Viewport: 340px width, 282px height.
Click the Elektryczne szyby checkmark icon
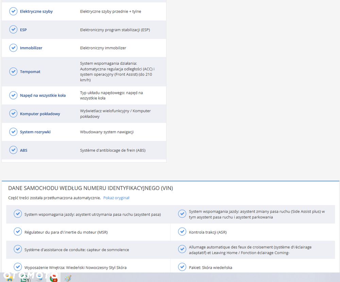pos(13,11)
